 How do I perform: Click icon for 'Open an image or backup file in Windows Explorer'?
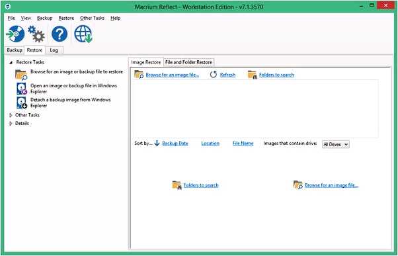(22, 89)
